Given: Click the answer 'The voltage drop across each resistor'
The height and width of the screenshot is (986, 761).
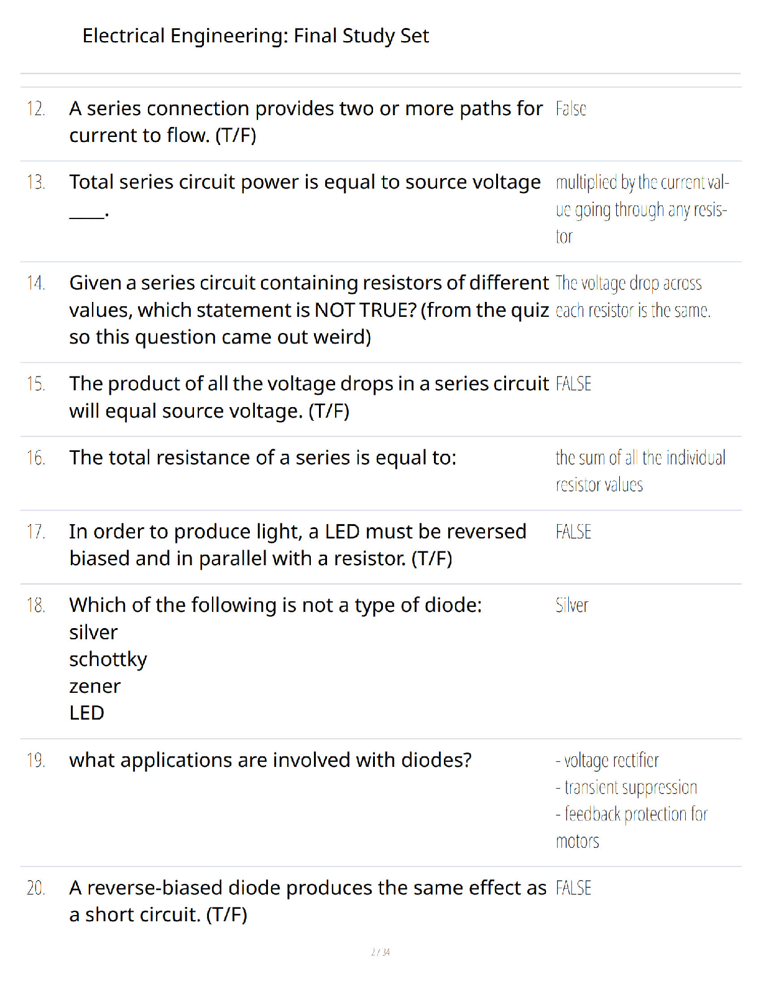Looking at the screenshot, I should pyautogui.click(x=633, y=297).
